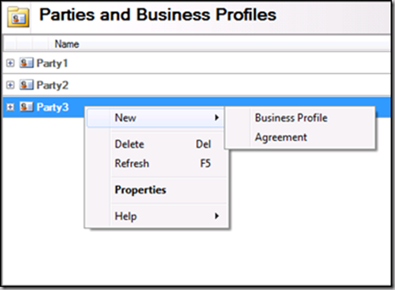Expand the Party2 tree node
This screenshot has width=395, height=290.
pos(10,85)
